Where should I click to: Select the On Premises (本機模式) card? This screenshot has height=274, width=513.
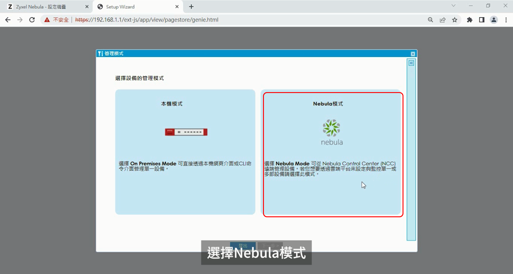click(185, 152)
